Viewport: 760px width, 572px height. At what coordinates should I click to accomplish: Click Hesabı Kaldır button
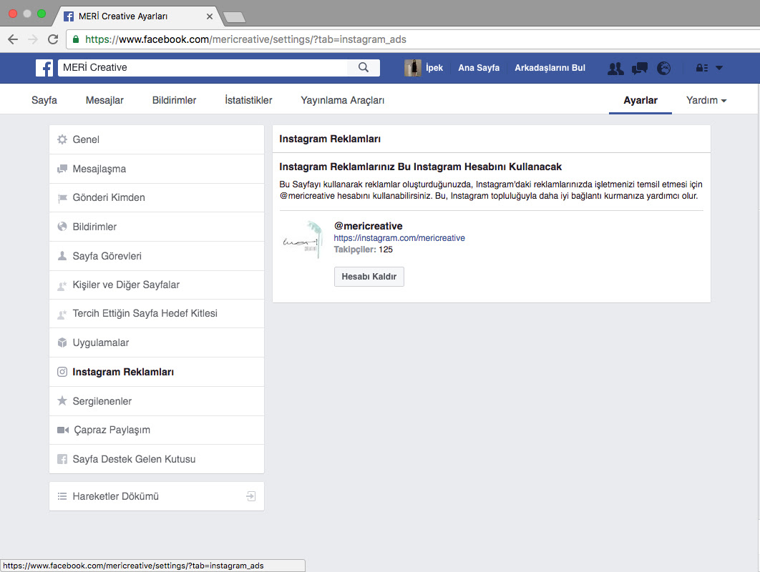[x=369, y=277]
